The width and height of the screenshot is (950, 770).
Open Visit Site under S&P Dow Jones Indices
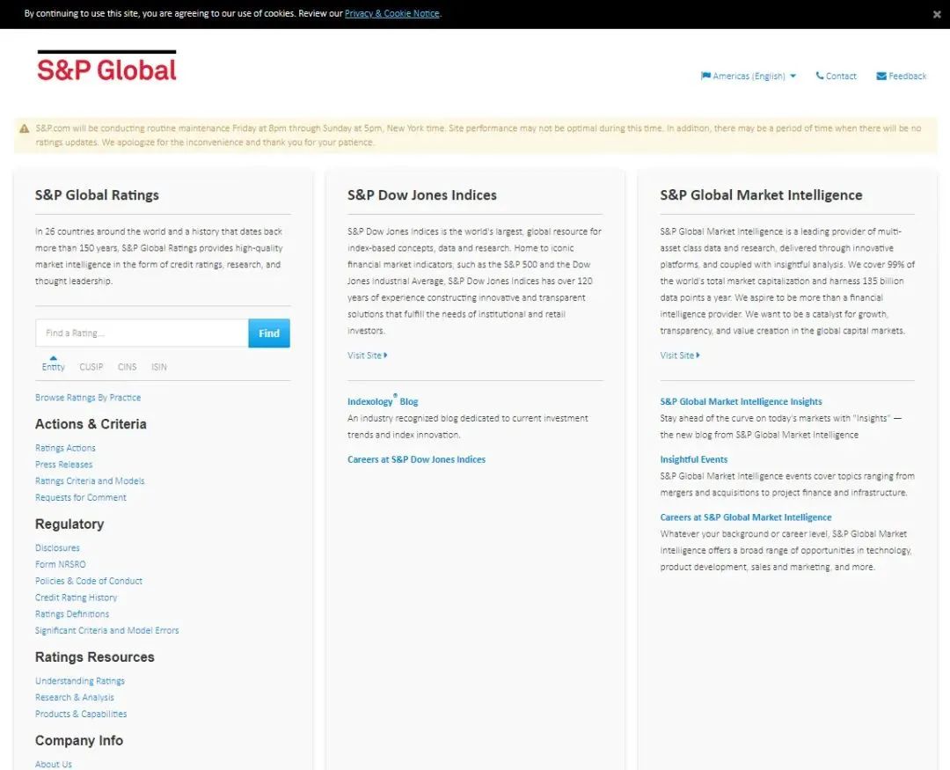click(x=367, y=356)
